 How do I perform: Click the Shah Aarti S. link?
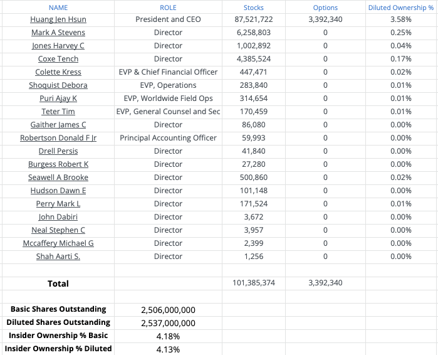click(x=58, y=257)
